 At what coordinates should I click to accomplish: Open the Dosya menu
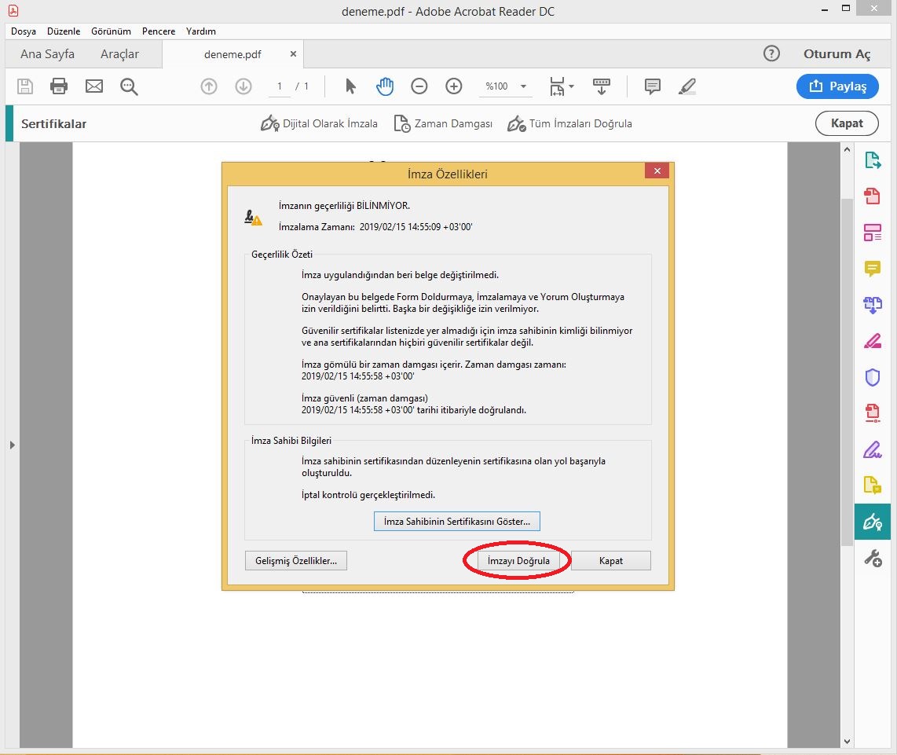24,31
